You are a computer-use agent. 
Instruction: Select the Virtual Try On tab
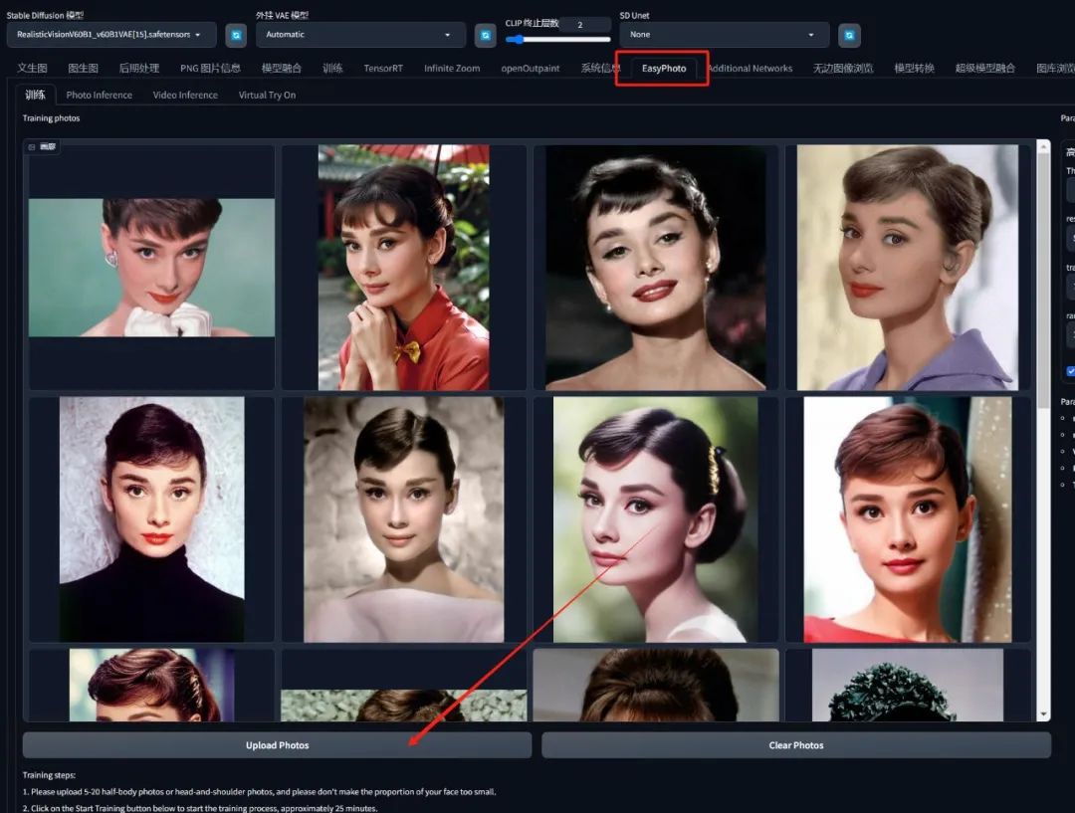pyautogui.click(x=267, y=95)
